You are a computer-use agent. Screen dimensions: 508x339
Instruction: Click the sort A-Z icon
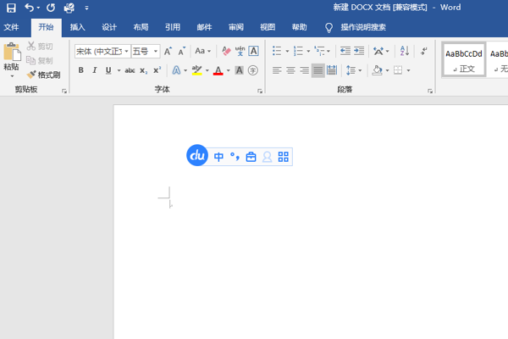[405, 51]
